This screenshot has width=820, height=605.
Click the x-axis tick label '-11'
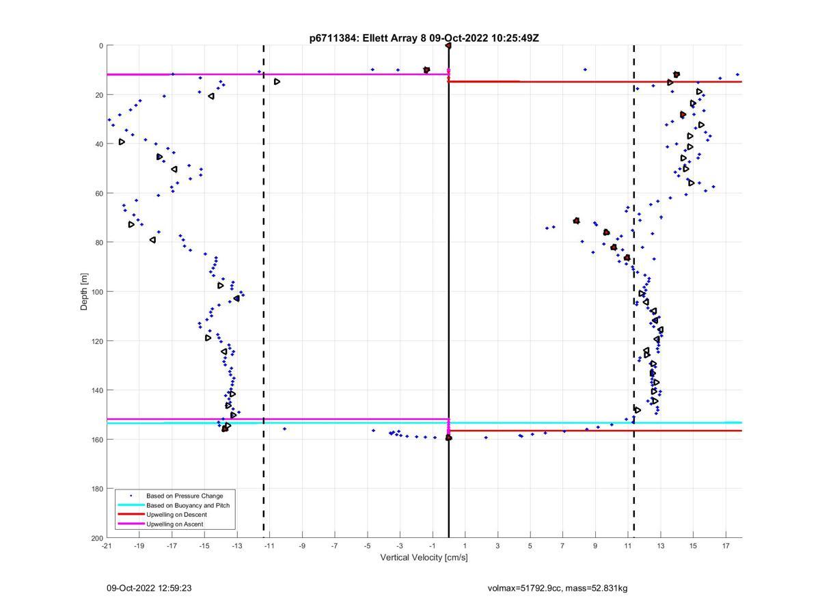(269, 546)
